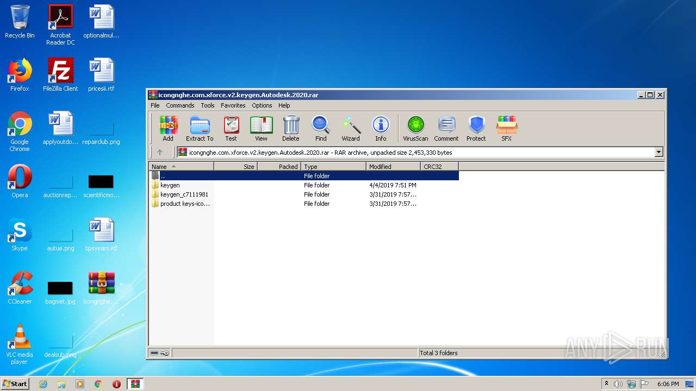This screenshot has height=391, width=696.
Task: Select optionalmul... document on desktop
Action: coord(102,22)
